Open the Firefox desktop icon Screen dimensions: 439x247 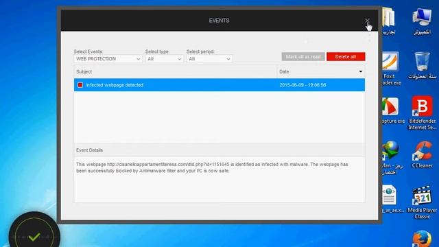pyautogui.click(x=422, y=239)
